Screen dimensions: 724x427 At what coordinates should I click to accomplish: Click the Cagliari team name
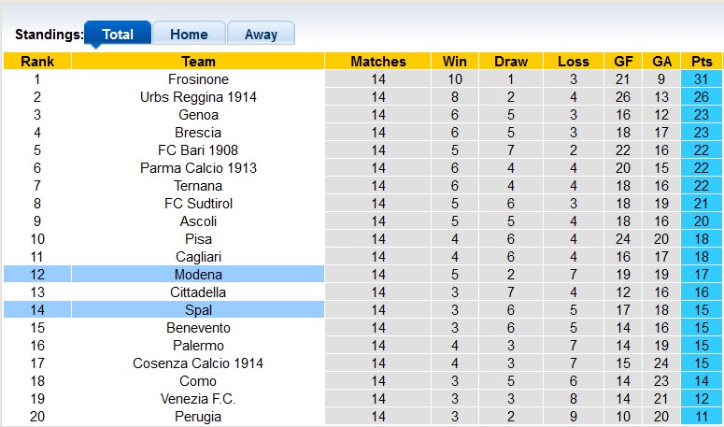click(x=198, y=257)
